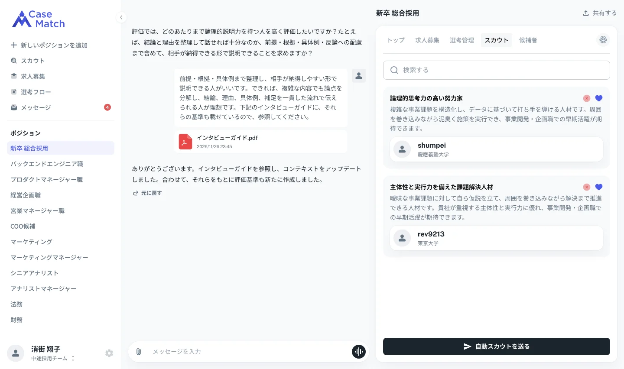The width and height of the screenshot is (624, 369).
Task: Click the user avatar for 消街 翔子
Action: click(16, 353)
